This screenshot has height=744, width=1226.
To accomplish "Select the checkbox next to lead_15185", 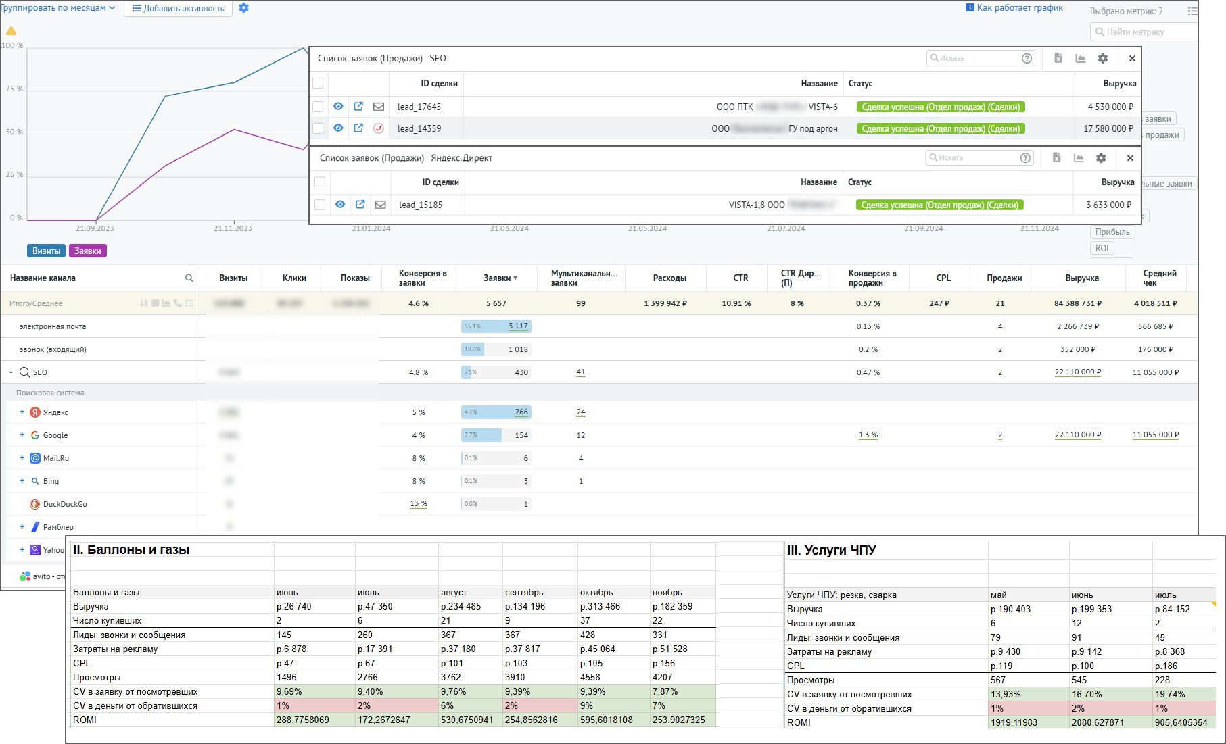I will pyautogui.click(x=320, y=205).
